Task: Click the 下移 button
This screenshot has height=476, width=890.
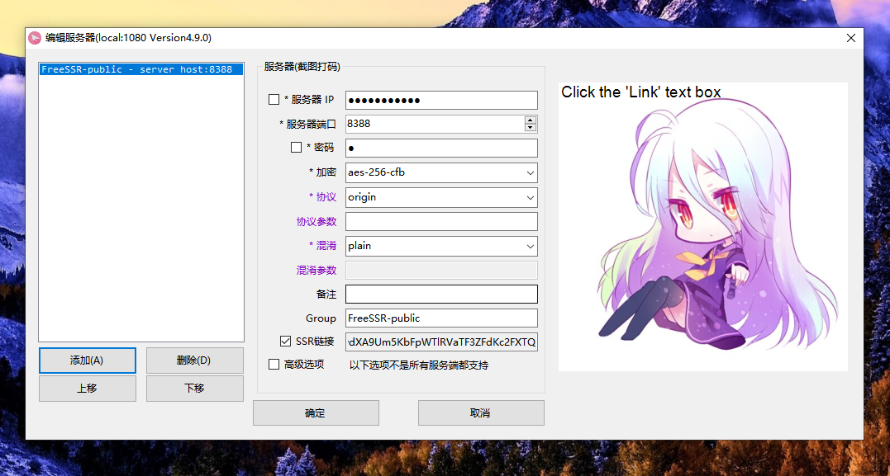Action: (x=195, y=389)
